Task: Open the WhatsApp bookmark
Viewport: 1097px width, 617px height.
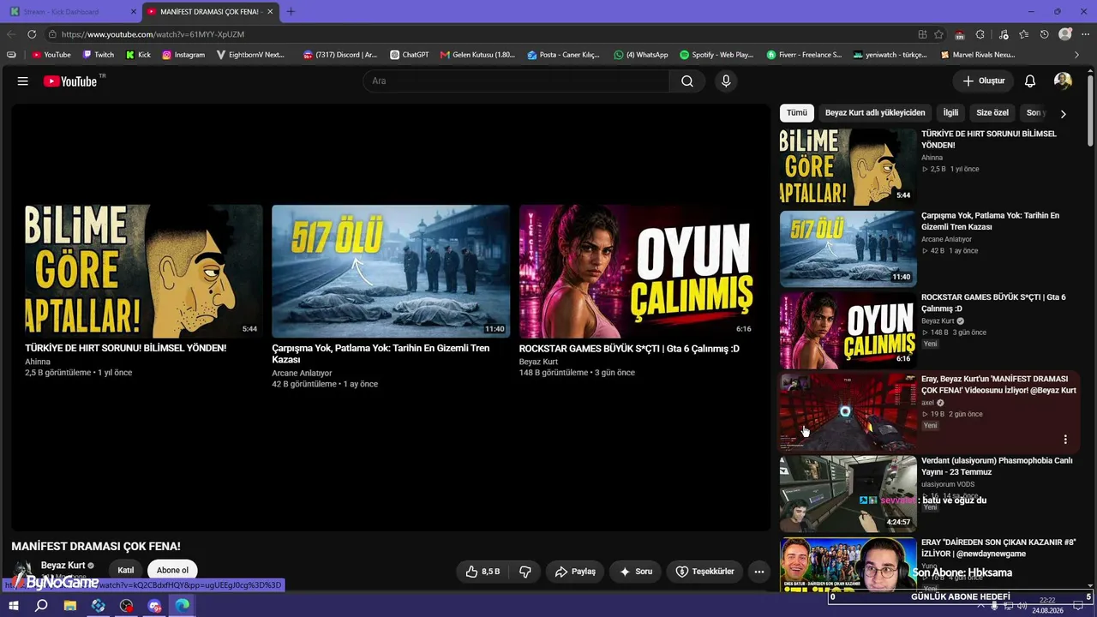Action: [x=641, y=55]
